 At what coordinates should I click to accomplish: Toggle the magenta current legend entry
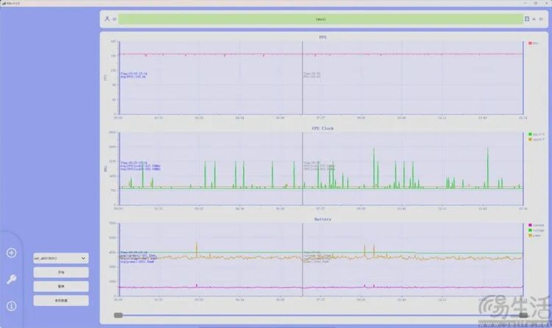tap(536, 225)
